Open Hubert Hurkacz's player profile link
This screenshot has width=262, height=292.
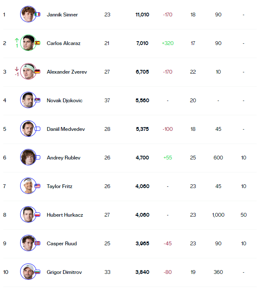click(65, 215)
